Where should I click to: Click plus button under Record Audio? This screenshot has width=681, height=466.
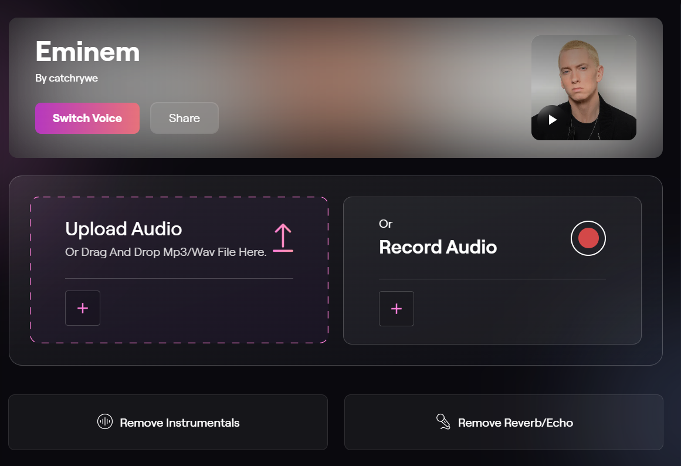397,309
